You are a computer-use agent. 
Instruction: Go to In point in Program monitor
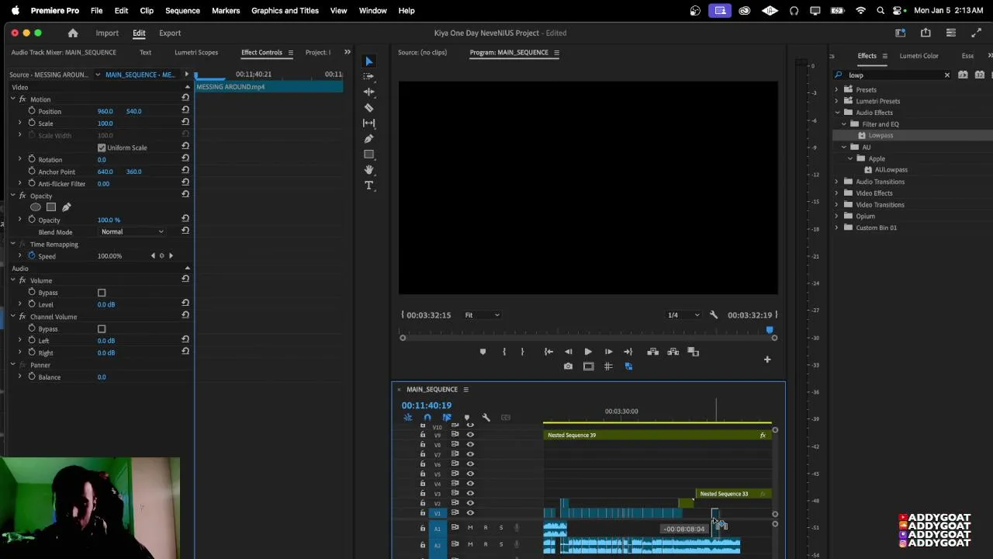coord(548,352)
